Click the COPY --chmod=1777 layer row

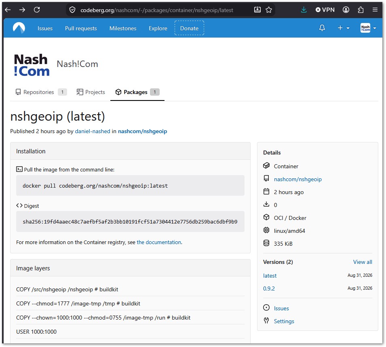pos(130,303)
